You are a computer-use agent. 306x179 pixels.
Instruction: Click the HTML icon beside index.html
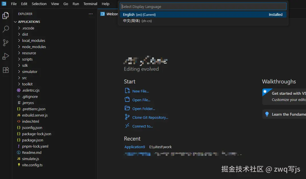pos(19,121)
